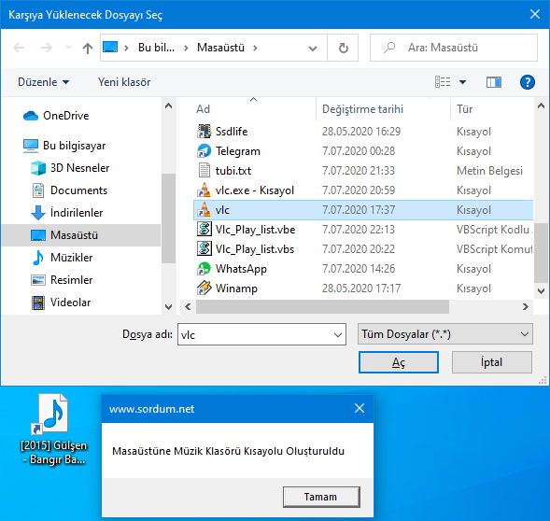Image resolution: width=550 pixels, height=521 pixels.
Task: Select the Gülşen music shortcut on desktop
Action: [x=53, y=430]
